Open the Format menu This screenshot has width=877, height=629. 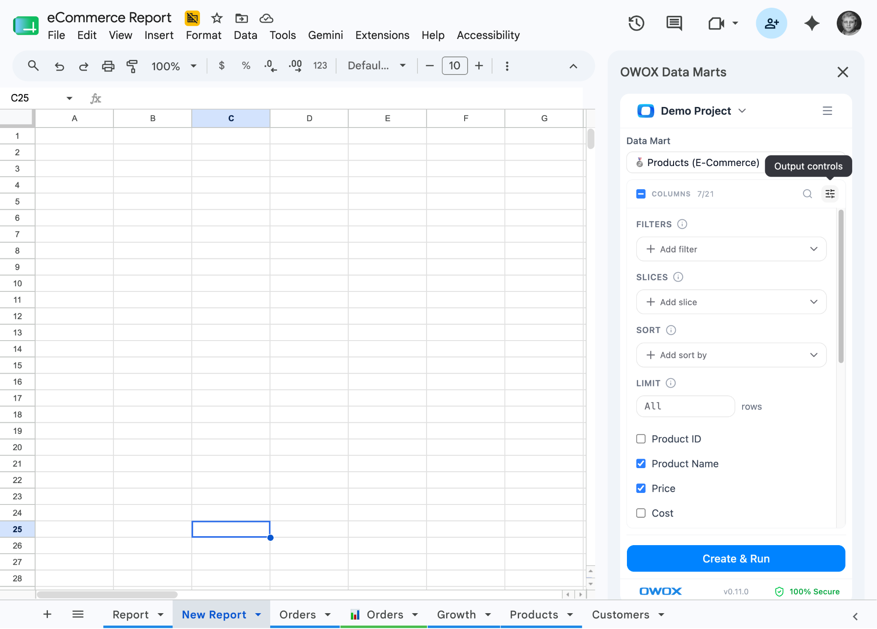point(203,35)
